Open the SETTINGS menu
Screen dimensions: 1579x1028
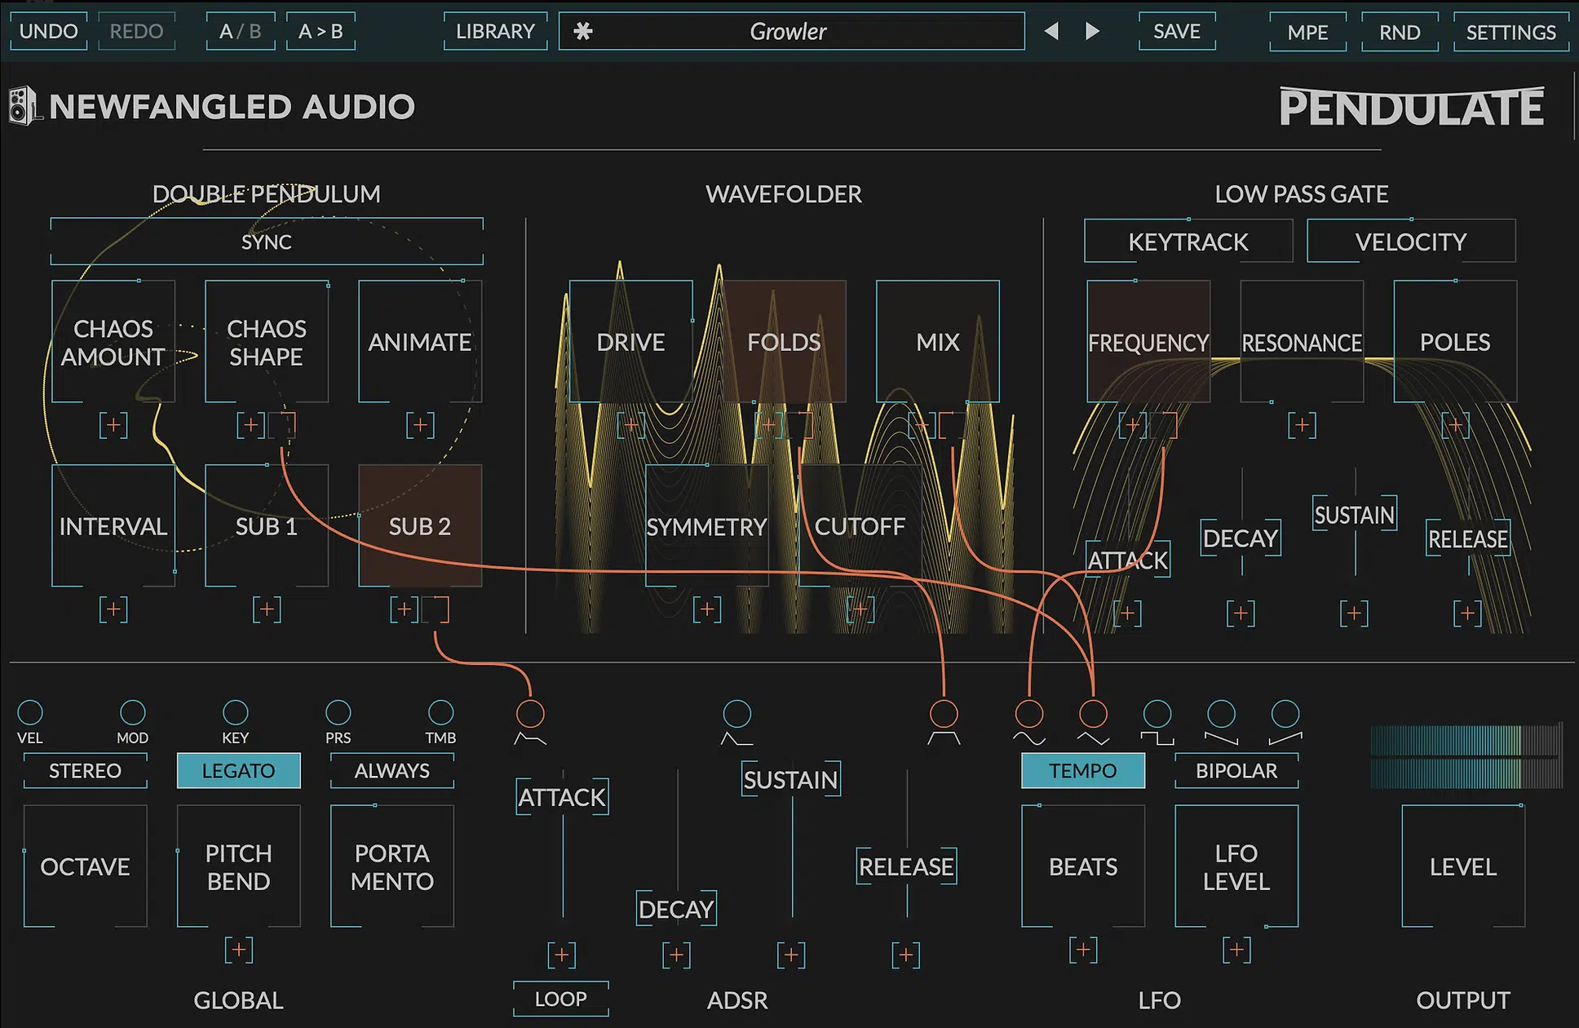coord(1510,32)
